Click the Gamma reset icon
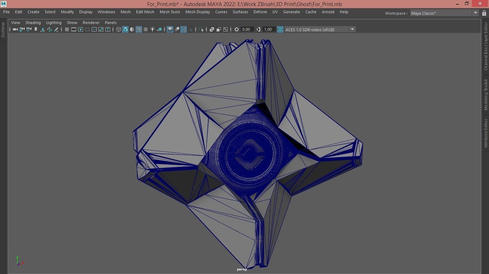The height and width of the screenshot is (274, 489). point(258,29)
